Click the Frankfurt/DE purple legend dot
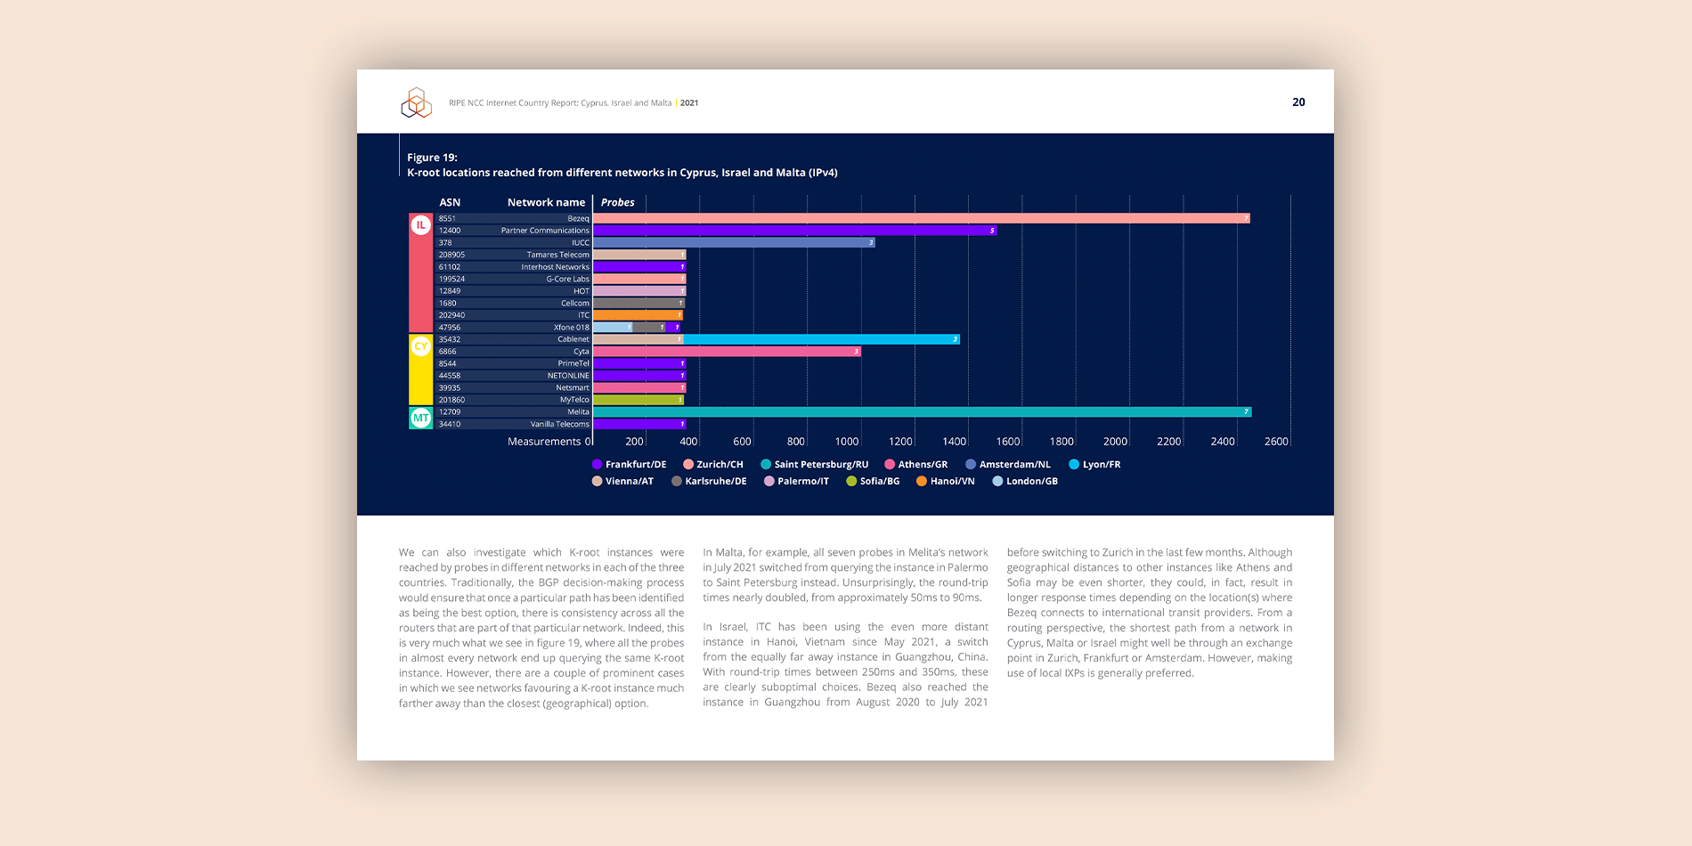 point(597,464)
